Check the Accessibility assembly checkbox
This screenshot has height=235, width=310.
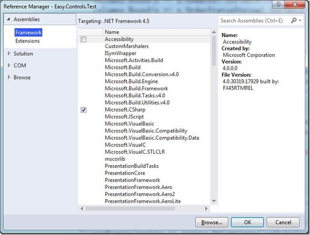pos(83,39)
